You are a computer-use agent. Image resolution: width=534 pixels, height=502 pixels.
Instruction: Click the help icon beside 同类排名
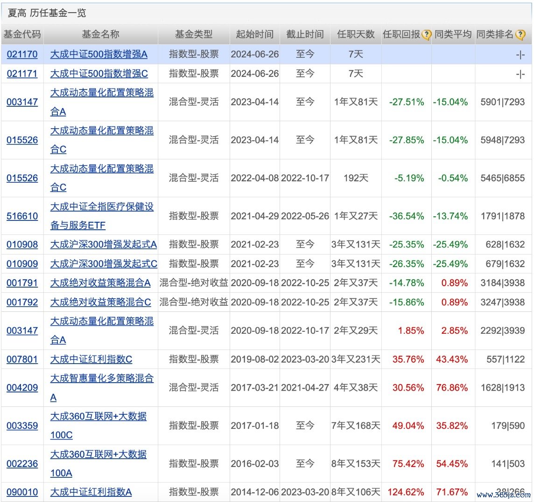pyautogui.click(x=520, y=35)
